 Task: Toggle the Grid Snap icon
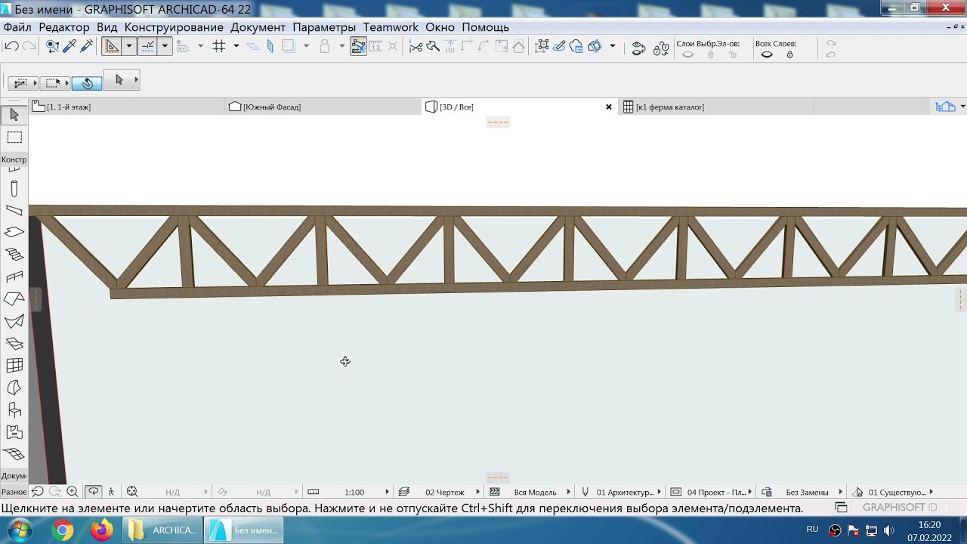pos(219,46)
